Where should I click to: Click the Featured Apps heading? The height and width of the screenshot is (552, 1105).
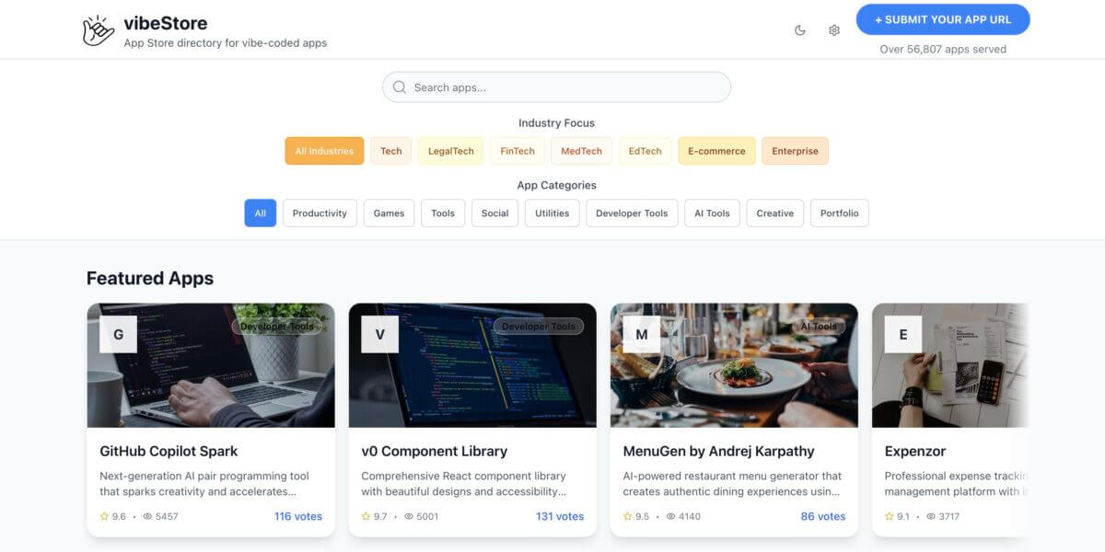point(150,278)
